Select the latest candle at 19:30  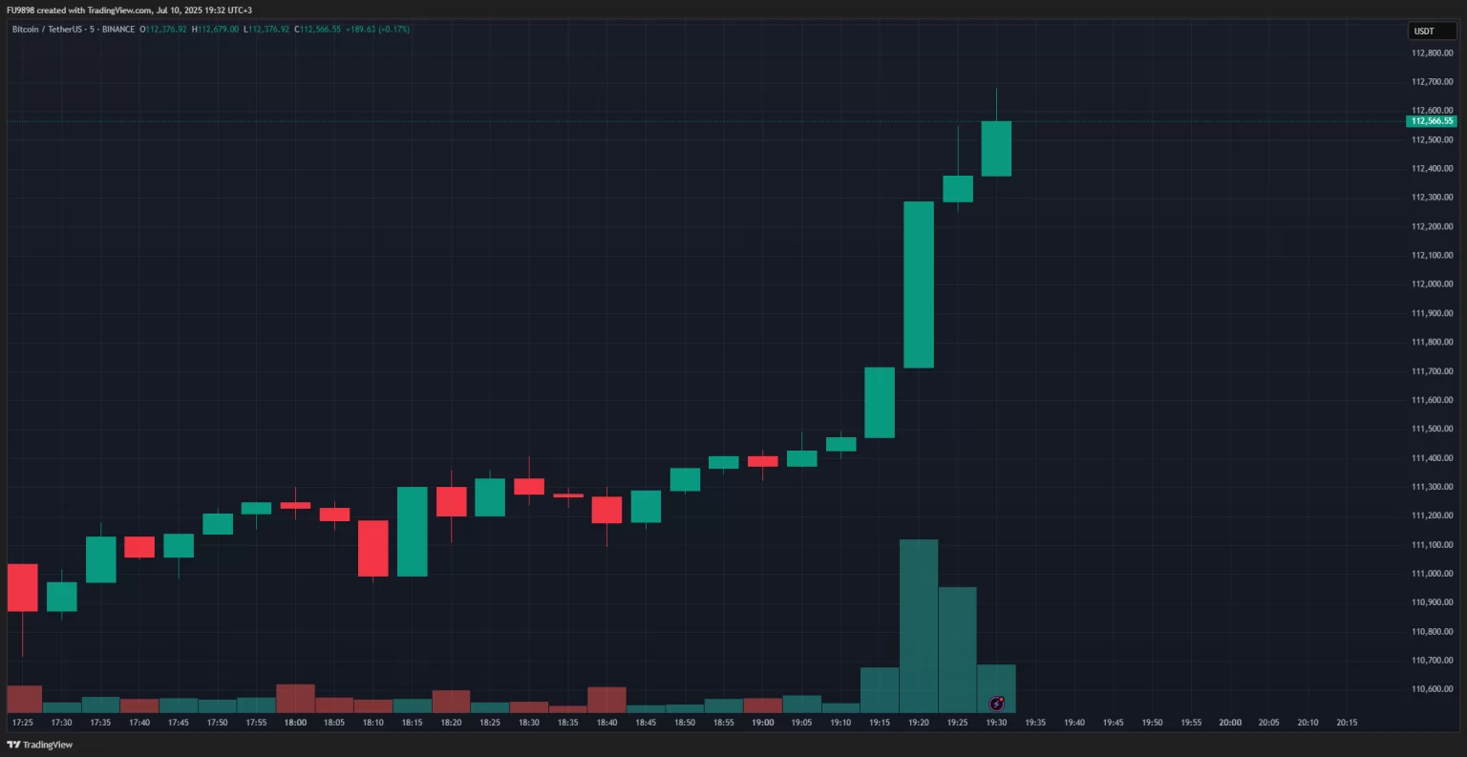pyautogui.click(x=996, y=149)
